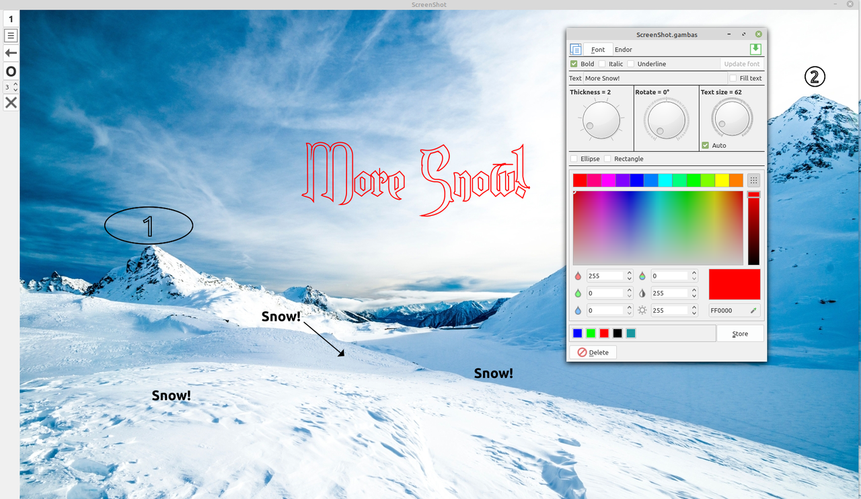
Task: Choose the stored blue swatch beside Store
Action: (x=577, y=333)
